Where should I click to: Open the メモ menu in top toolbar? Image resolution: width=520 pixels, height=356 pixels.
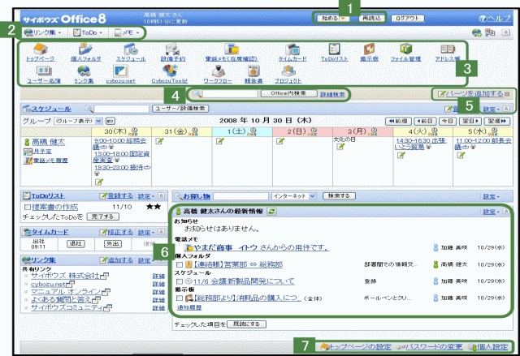pyautogui.click(x=128, y=32)
